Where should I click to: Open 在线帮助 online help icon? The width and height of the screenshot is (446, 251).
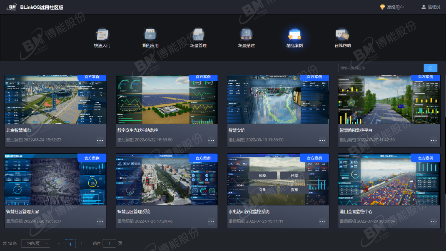[342, 35]
